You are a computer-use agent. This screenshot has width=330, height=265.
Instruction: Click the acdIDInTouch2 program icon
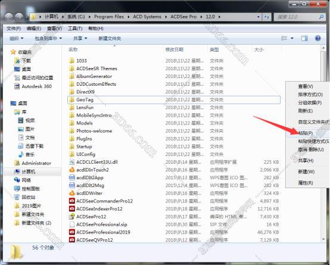pyautogui.click(x=72, y=170)
